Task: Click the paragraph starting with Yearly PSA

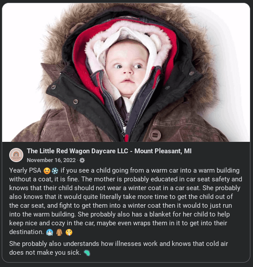Action: click(126, 201)
